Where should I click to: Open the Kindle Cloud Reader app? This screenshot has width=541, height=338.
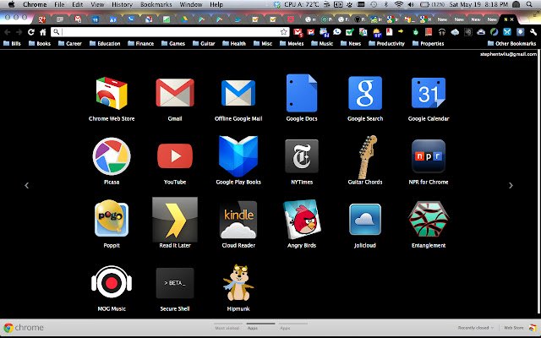(x=238, y=220)
